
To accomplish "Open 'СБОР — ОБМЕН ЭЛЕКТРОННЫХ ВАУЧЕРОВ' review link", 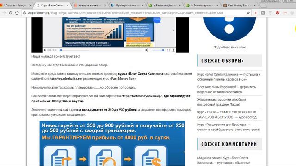I will point(227,114).
